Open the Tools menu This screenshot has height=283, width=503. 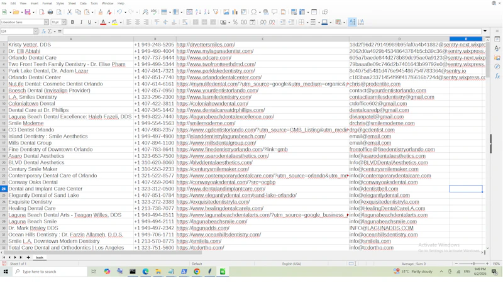tap(94, 3)
